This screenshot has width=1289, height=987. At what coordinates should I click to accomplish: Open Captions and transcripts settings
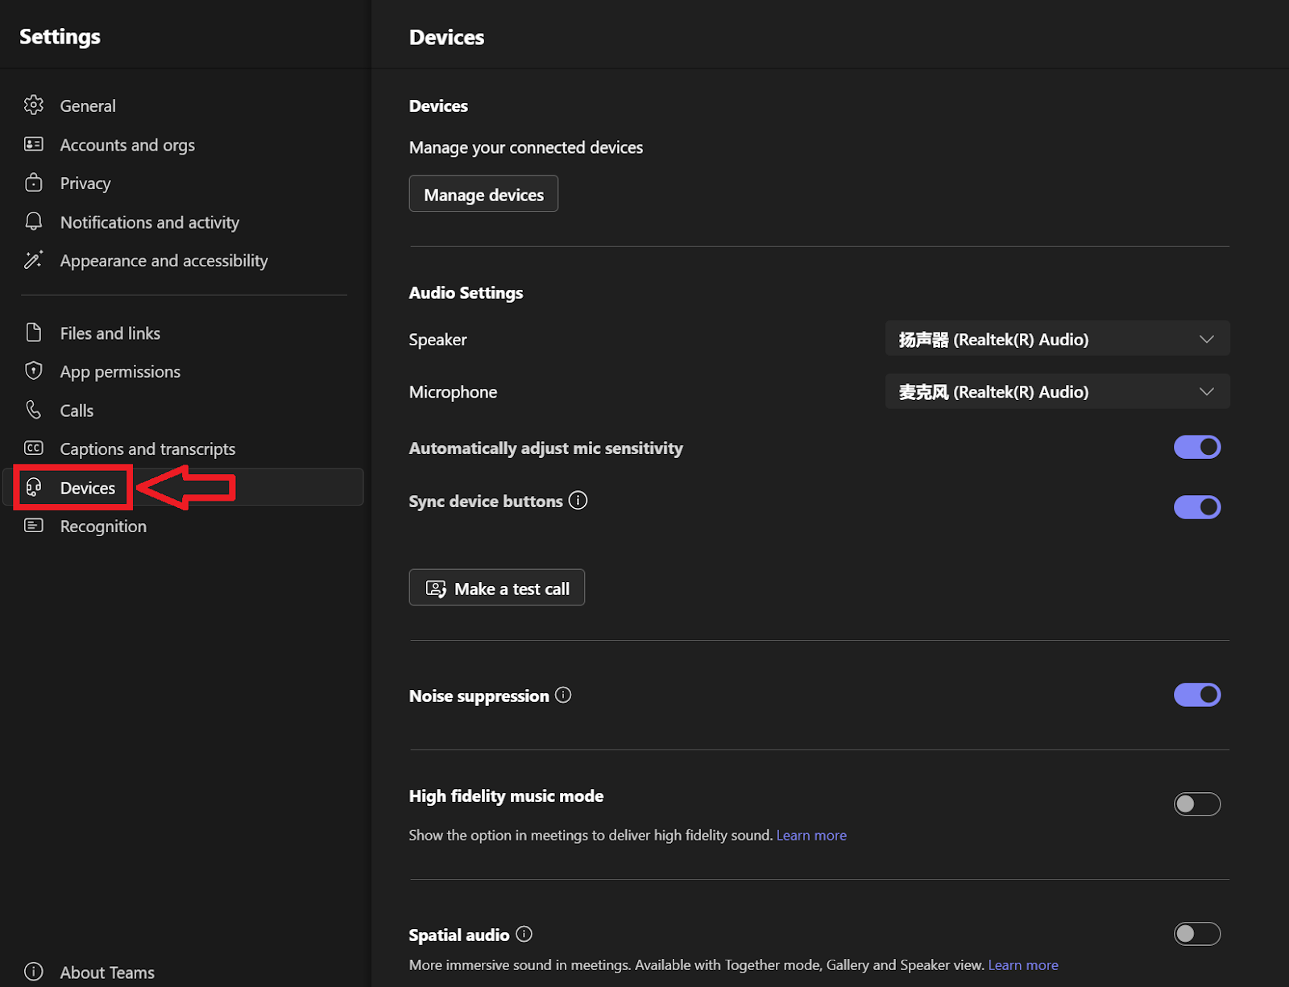(184, 448)
